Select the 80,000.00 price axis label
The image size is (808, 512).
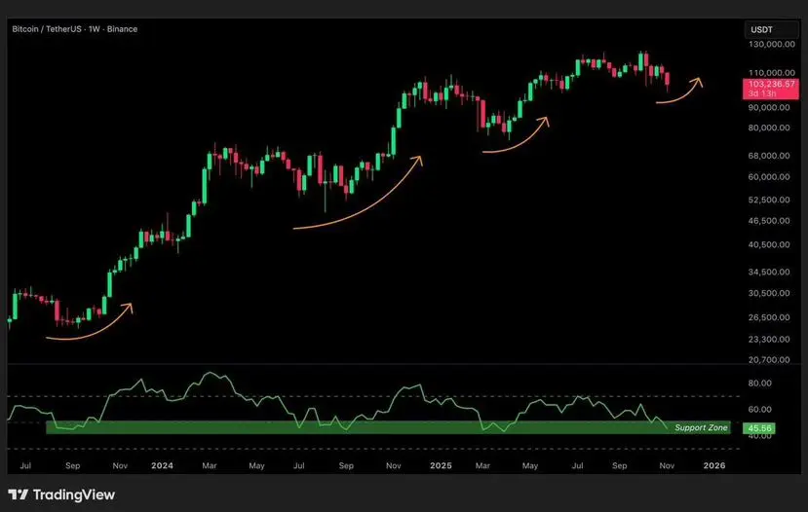769,128
